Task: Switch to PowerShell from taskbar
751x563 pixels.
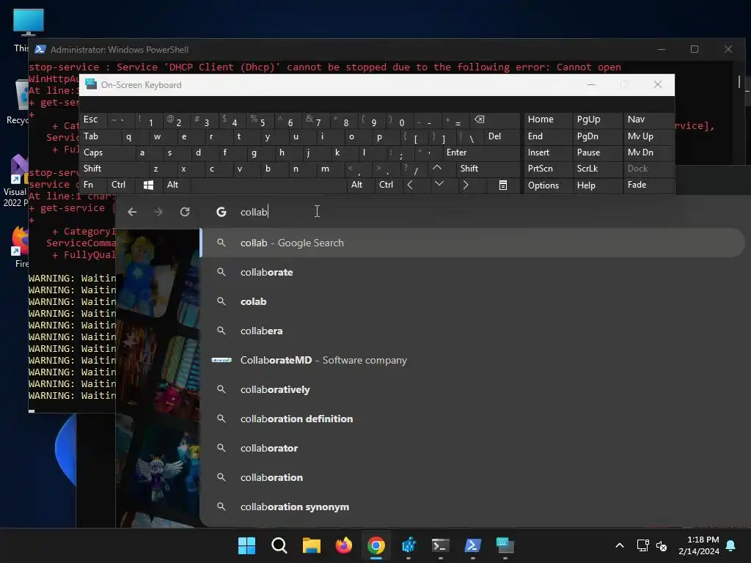Action: (473, 545)
